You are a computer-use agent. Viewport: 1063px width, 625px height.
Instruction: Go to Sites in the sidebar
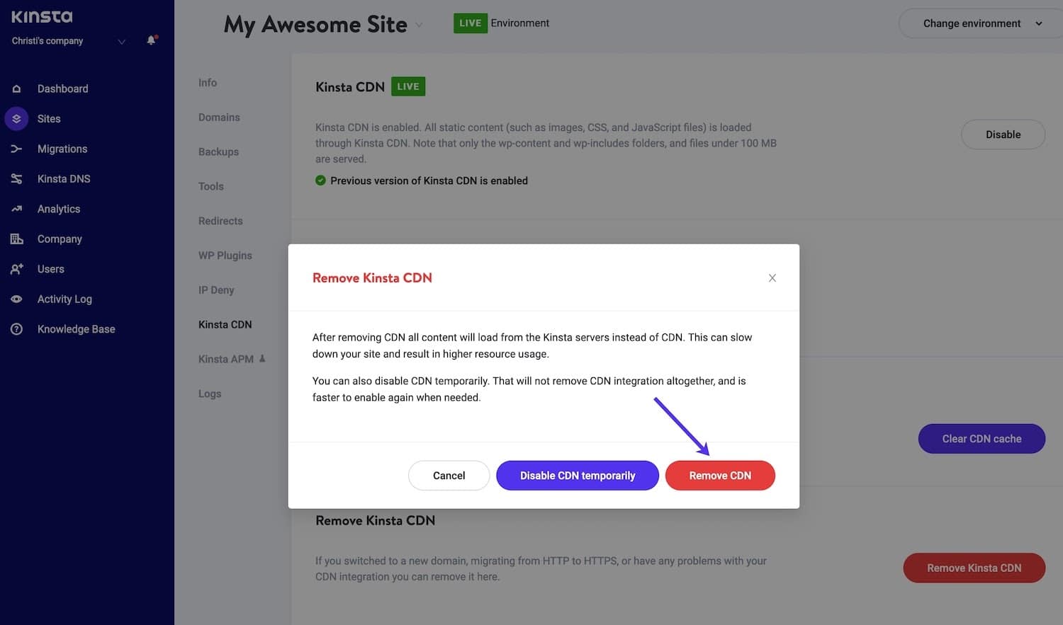49,119
